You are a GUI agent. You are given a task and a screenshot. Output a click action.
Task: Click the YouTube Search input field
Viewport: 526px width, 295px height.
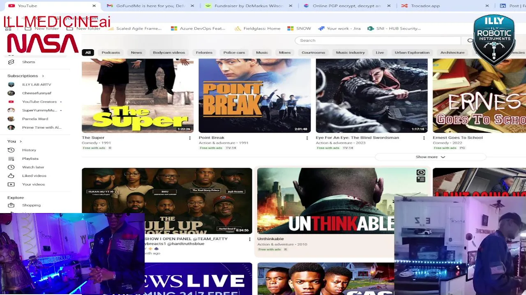coord(378,41)
